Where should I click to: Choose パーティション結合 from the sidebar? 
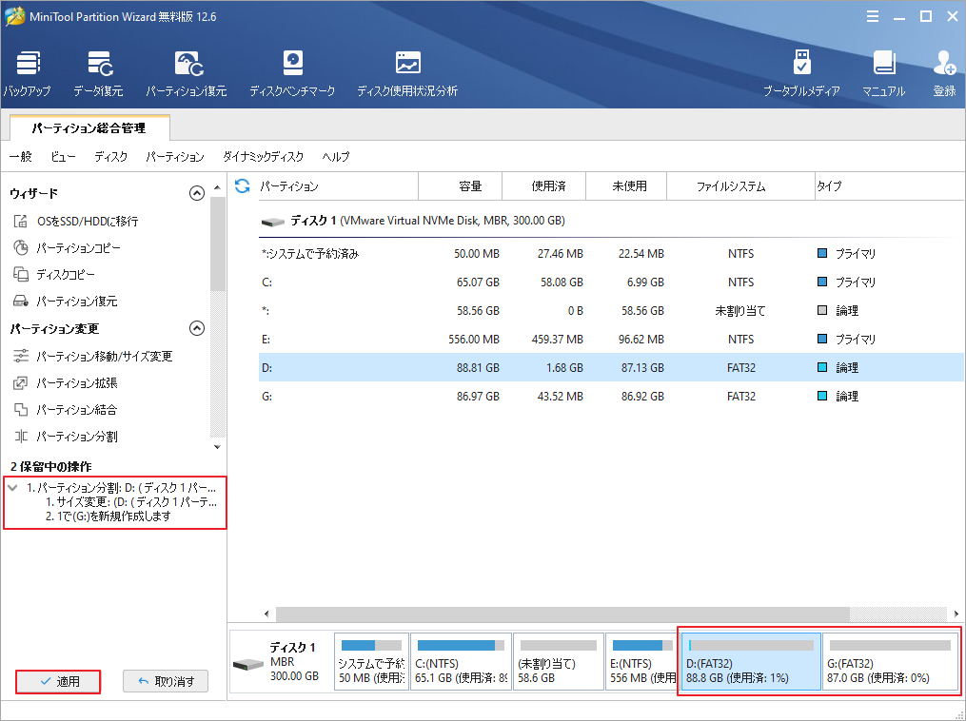click(x=74, y=409)
